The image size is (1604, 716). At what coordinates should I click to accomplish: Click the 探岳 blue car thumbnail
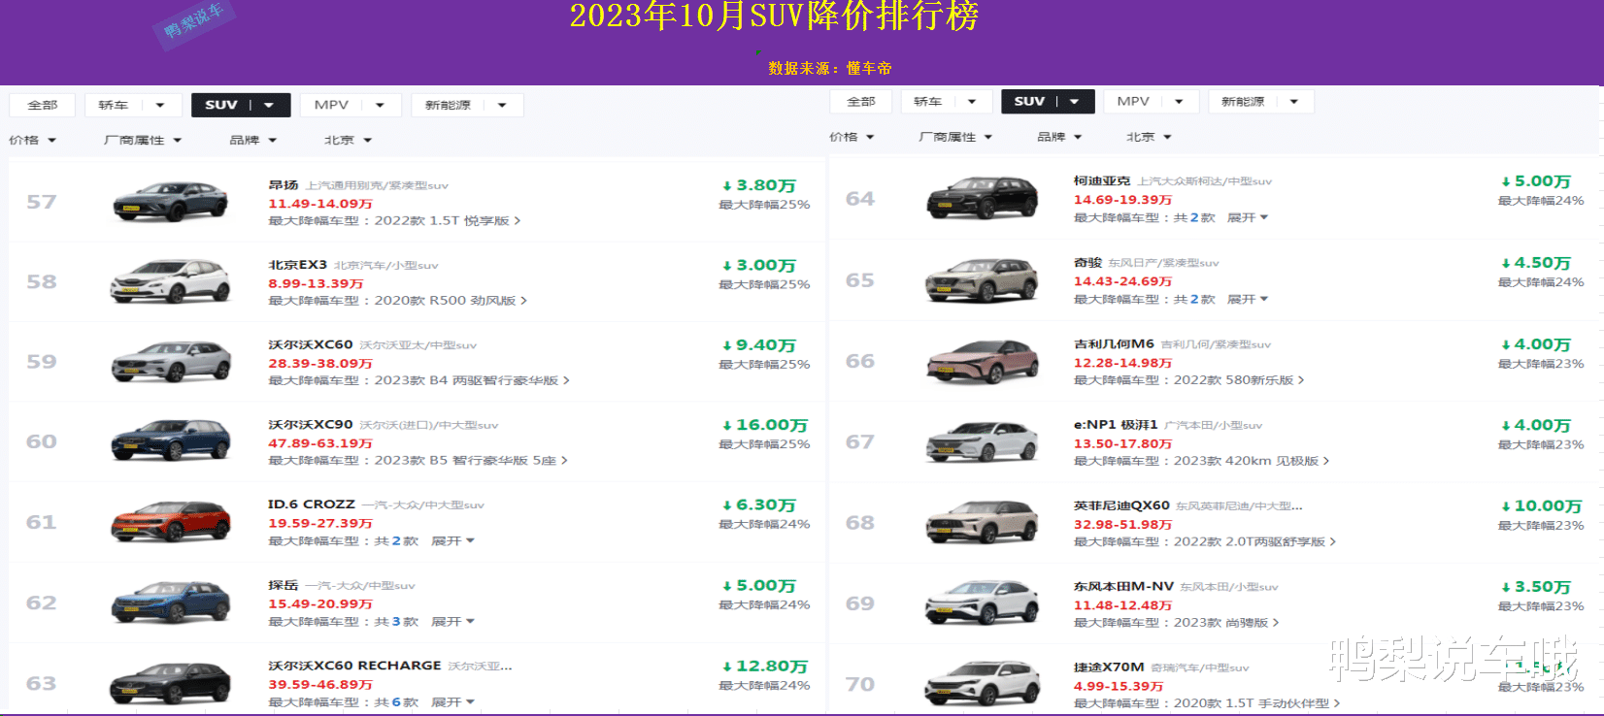coord(171,602)
